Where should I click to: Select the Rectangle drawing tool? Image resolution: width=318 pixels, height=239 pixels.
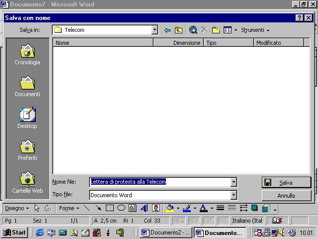tap(110, 208)
